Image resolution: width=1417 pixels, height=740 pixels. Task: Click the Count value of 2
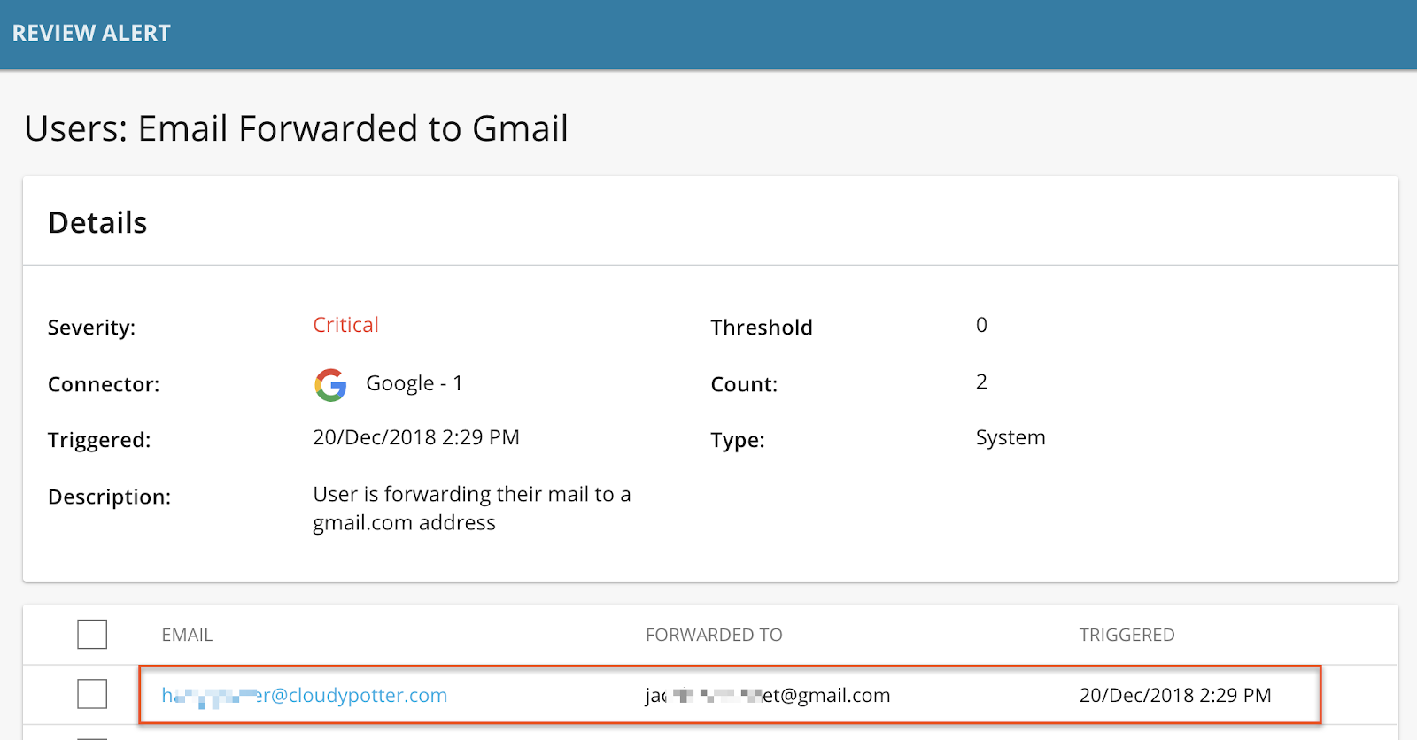click(981, 382)
